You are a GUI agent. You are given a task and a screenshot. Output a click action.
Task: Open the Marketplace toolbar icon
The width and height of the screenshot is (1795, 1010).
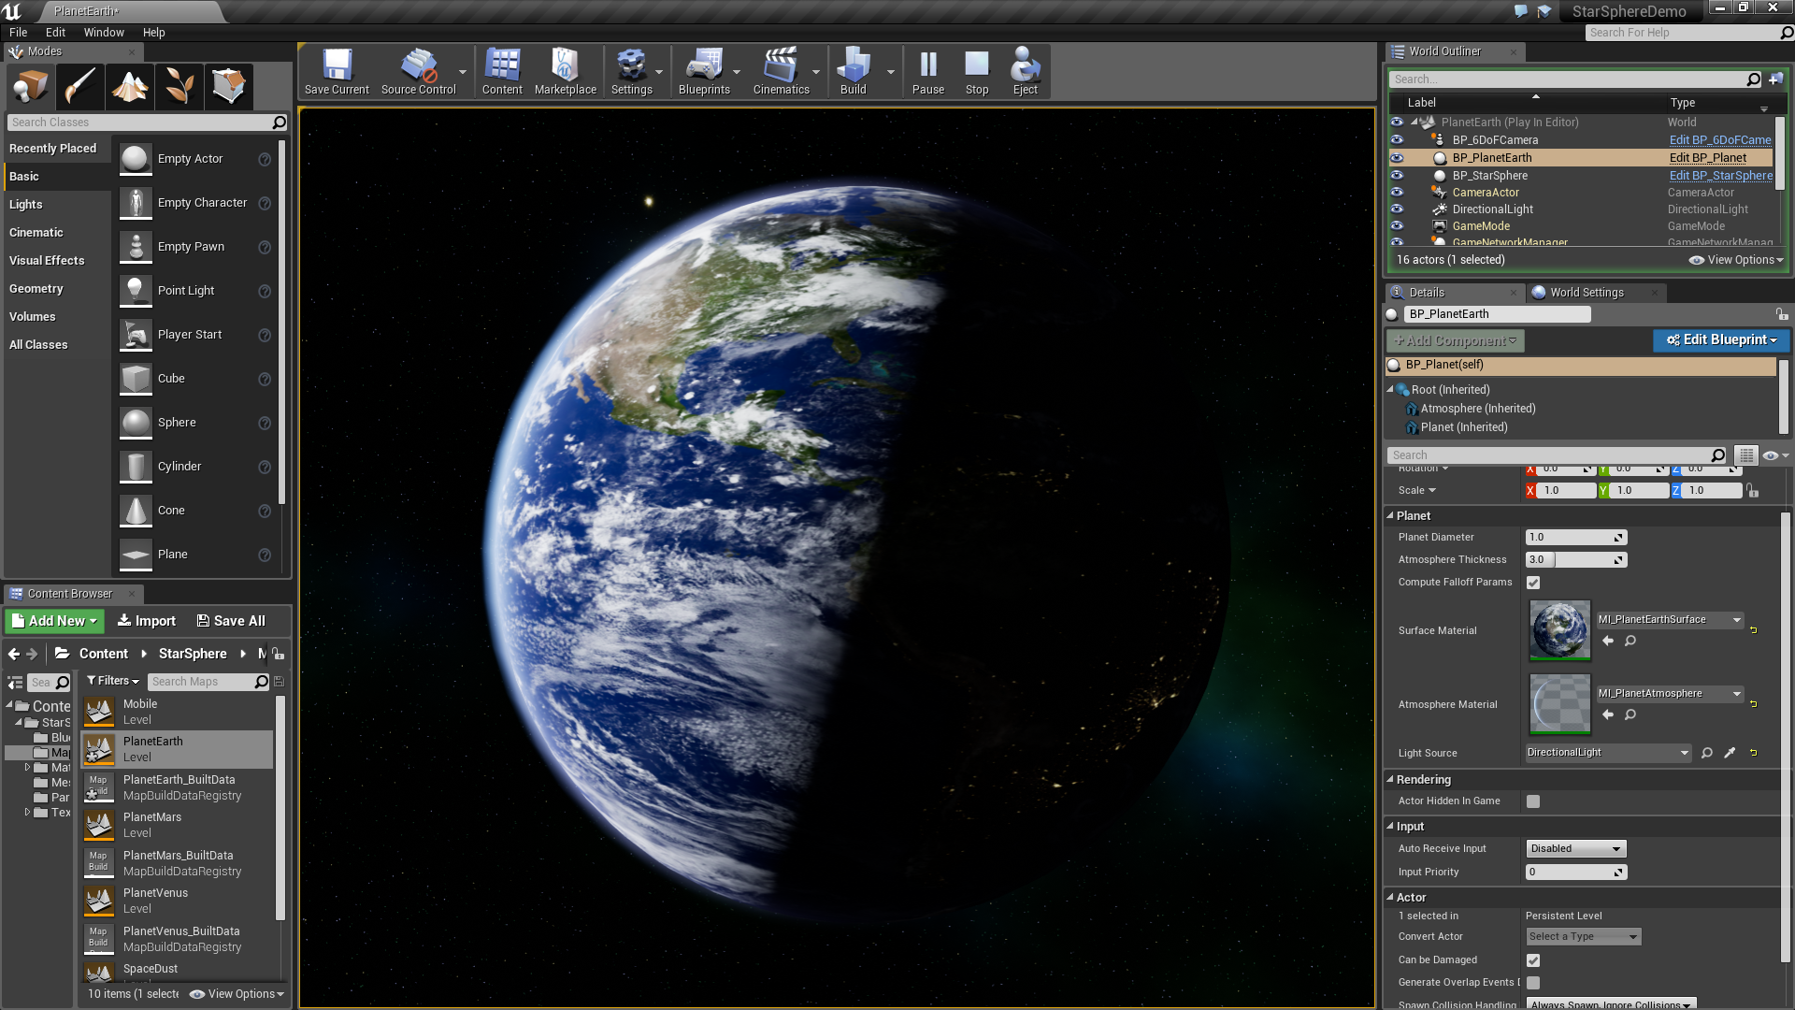click(565, 72)
